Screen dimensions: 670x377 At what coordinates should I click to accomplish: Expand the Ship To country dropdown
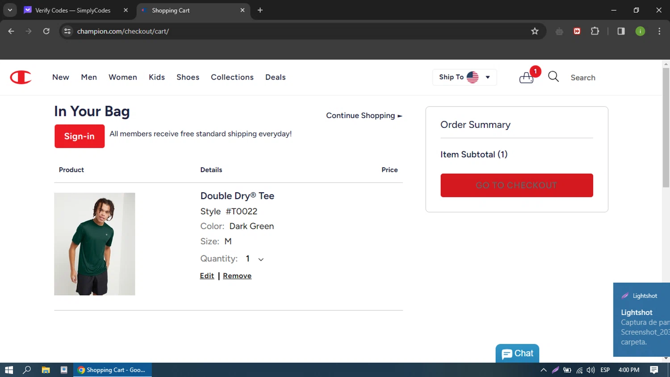tap(465, 77)
